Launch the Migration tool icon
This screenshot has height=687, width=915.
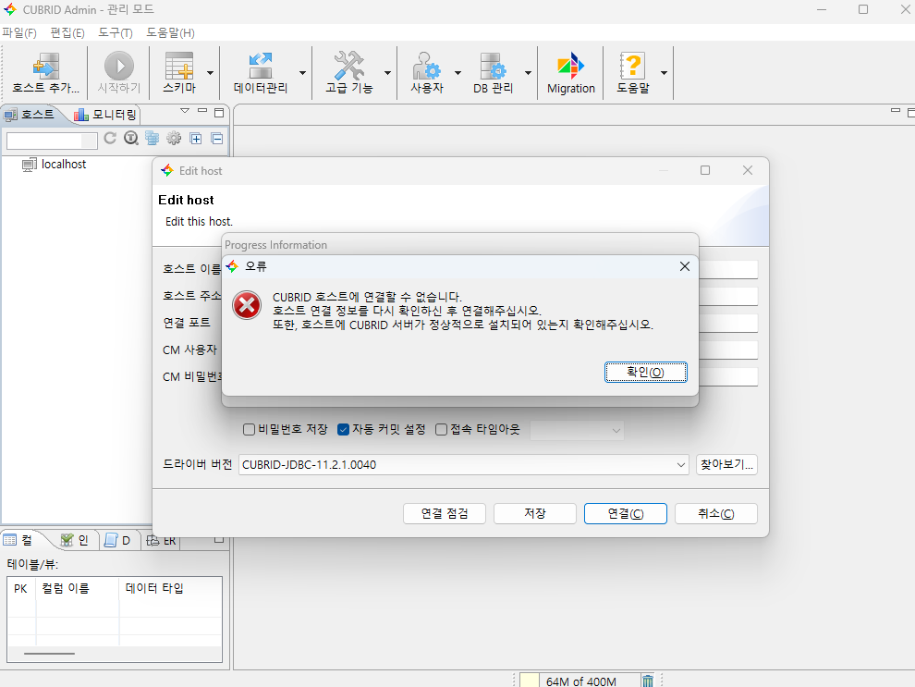tap(570, 67)
